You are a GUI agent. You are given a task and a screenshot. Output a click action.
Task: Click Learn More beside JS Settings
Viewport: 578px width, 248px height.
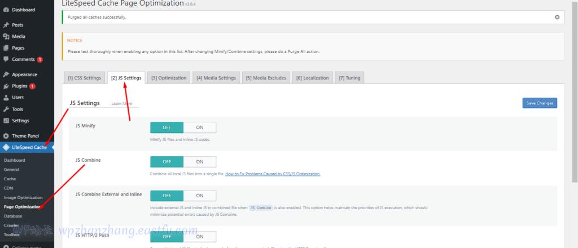pyautogui.click(x=122, y=104)
